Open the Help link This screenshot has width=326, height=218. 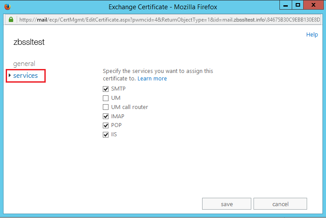pyautogui.click(x=312, y=35)
